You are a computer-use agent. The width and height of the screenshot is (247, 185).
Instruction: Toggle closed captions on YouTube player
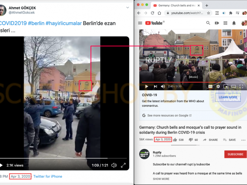[x=210, y=87]
